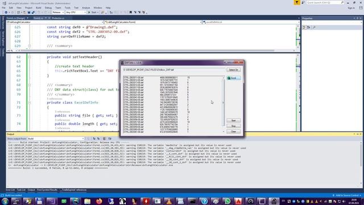Open the Server Explorer side tab
This screenshot has height=205, width=364.
point(3,38)
